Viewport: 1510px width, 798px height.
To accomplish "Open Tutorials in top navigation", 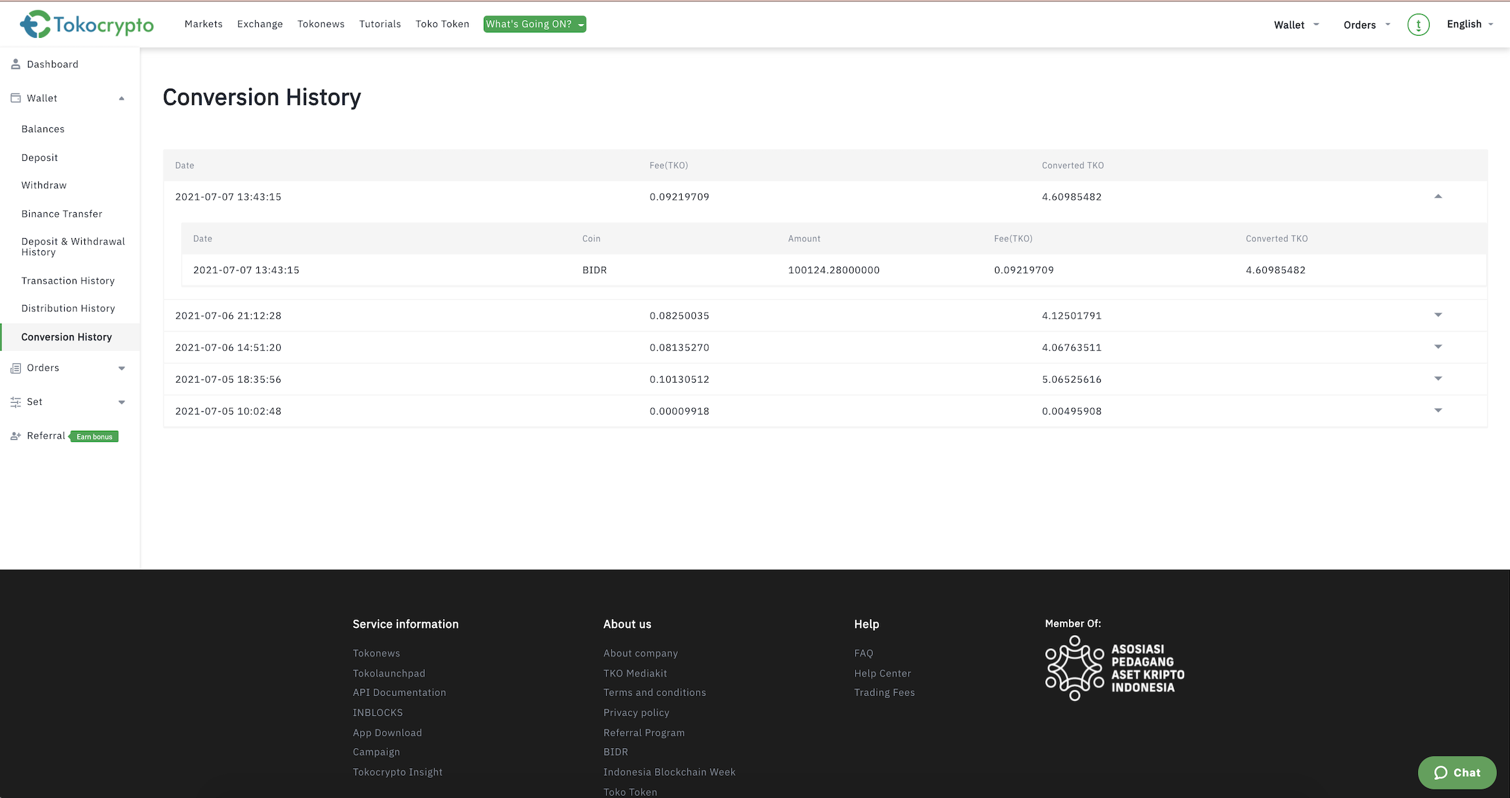I will click(x=380, y=24).
